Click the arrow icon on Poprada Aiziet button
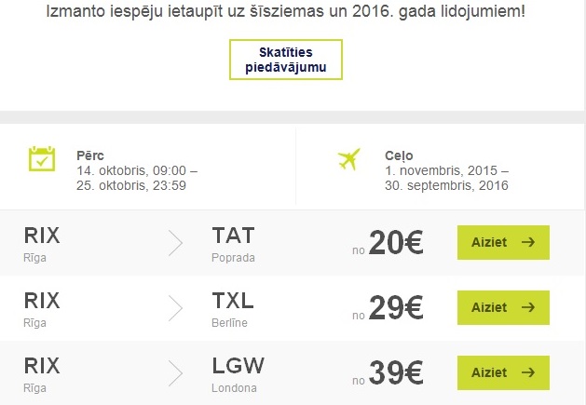 (x=528, y=242)
